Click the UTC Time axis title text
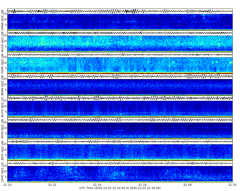Viewport: 240px width, 191px height. [x=86, y=188]
